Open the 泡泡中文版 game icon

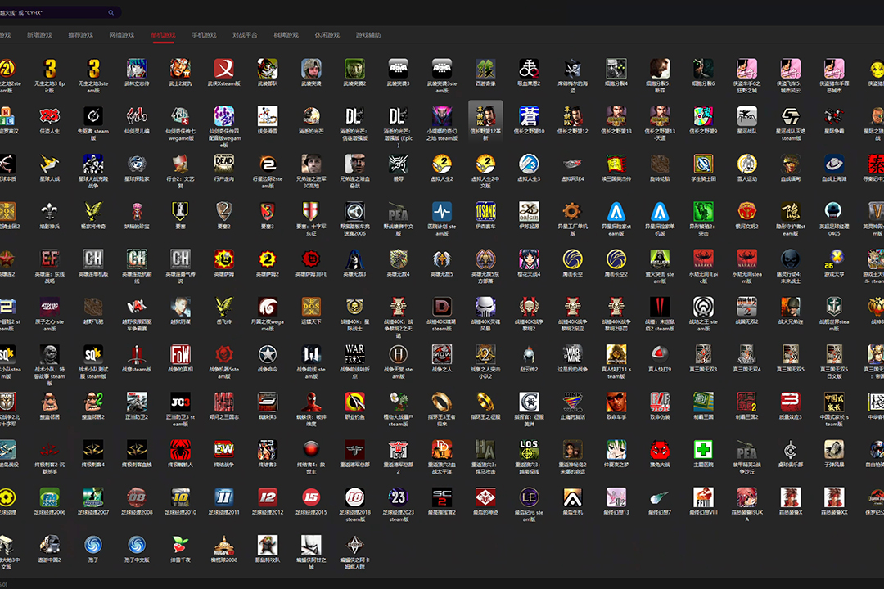click(x=137, y=545)
